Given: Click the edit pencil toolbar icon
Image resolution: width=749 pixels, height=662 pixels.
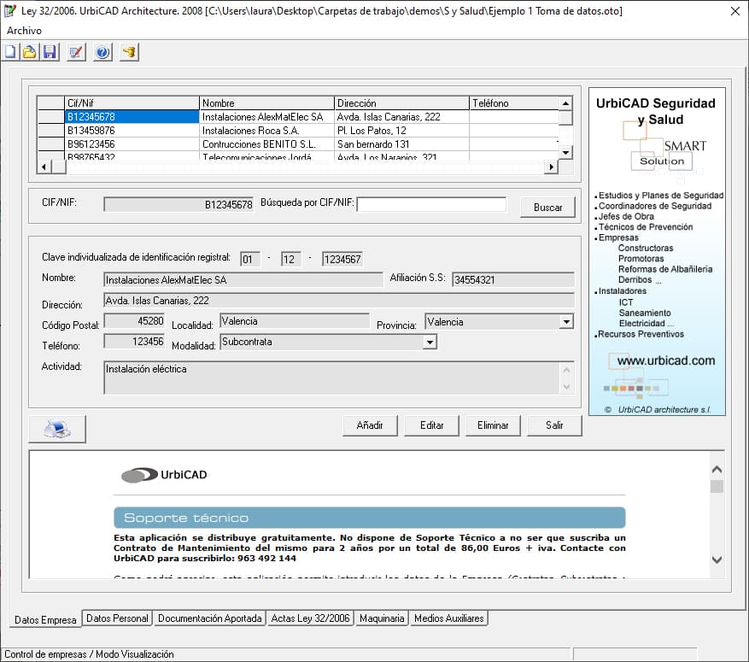Looking at the screenshot, I should point(76,52).
